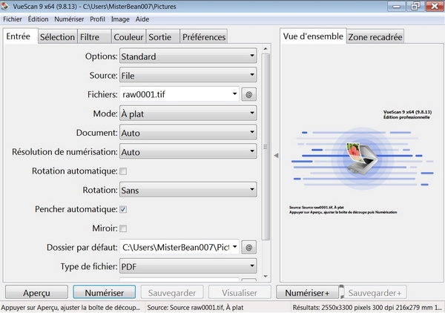Open the Numériser menu

(x=69, y=19)
